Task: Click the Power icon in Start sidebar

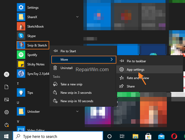Action: 7,125
